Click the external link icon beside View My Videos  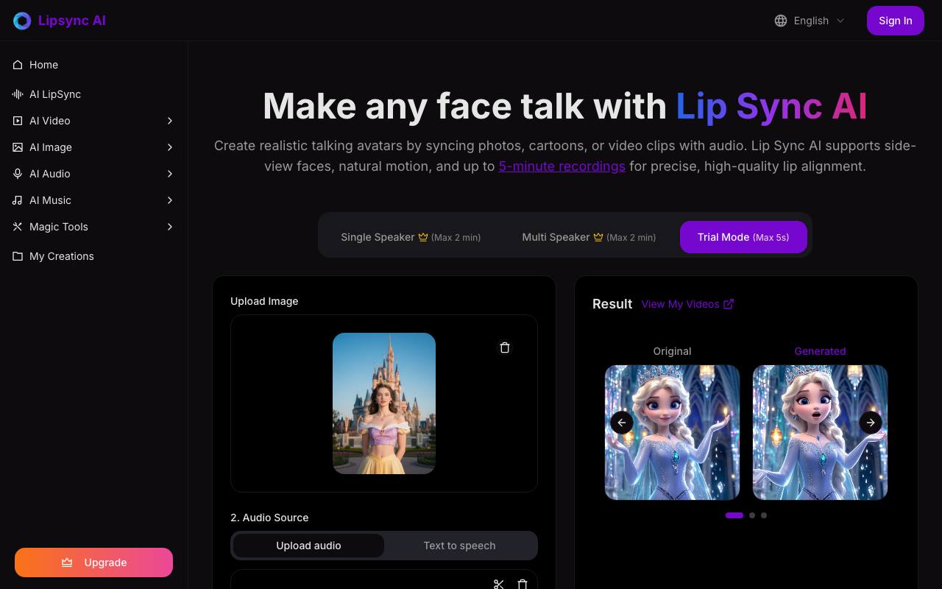pos(729,304)
